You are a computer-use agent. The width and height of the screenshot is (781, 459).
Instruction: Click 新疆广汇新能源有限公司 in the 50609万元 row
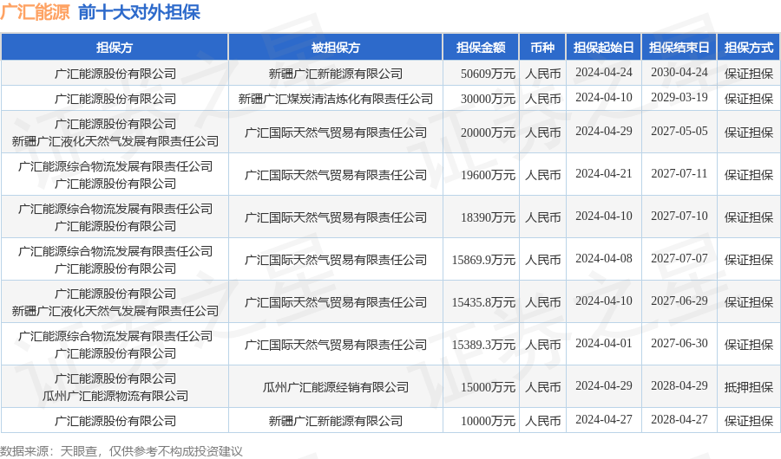(335, 74)
